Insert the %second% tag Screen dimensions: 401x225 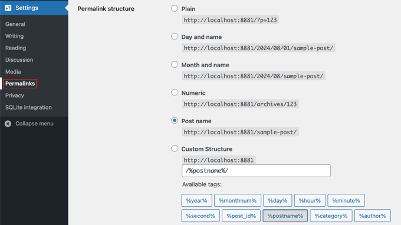(x=200, y=216)
